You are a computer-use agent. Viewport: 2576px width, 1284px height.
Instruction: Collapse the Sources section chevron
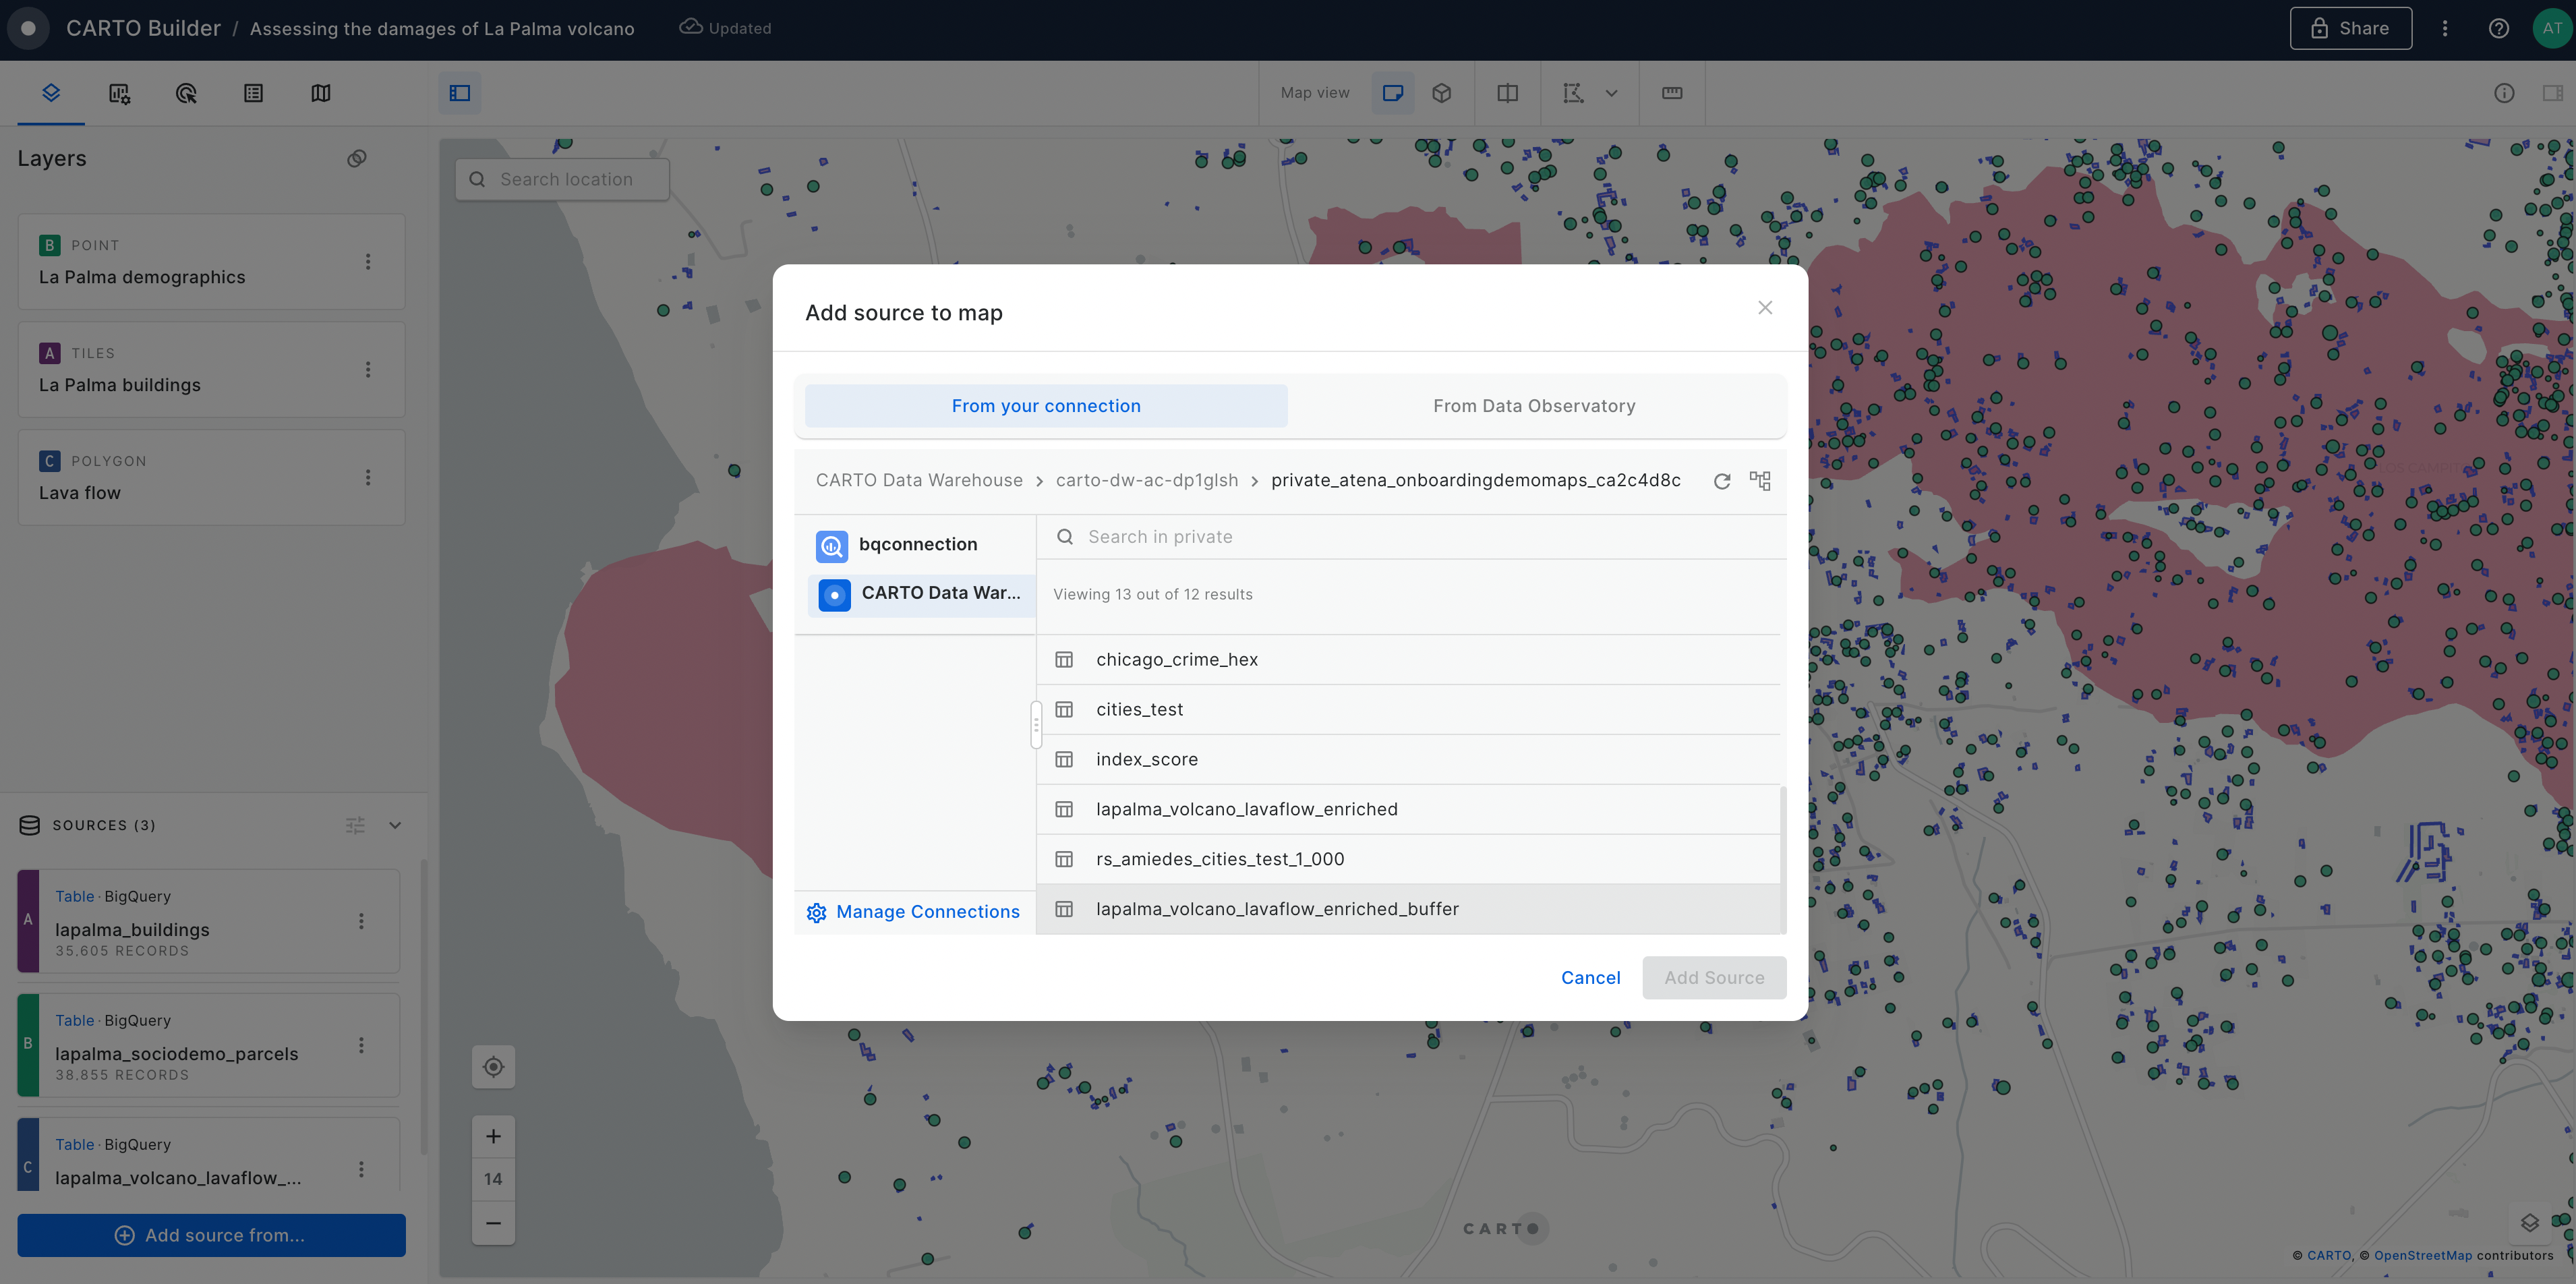coord(395,825)
